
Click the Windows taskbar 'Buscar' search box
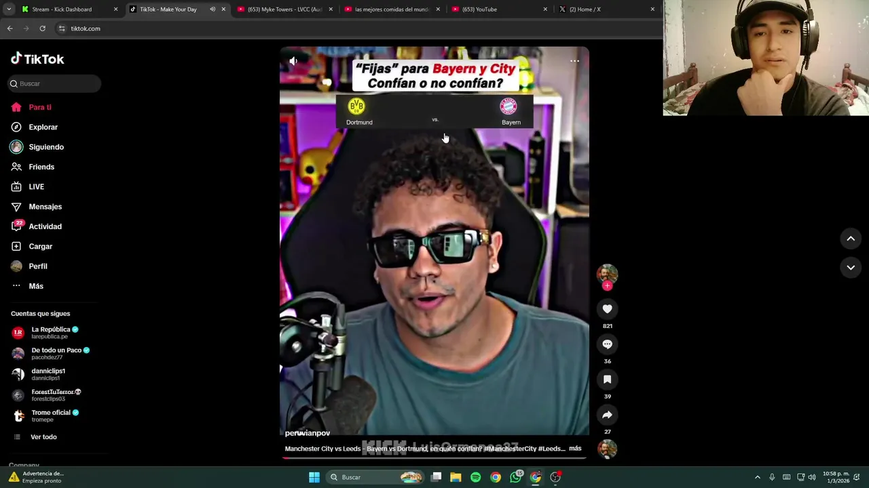(x=375, y=477)
